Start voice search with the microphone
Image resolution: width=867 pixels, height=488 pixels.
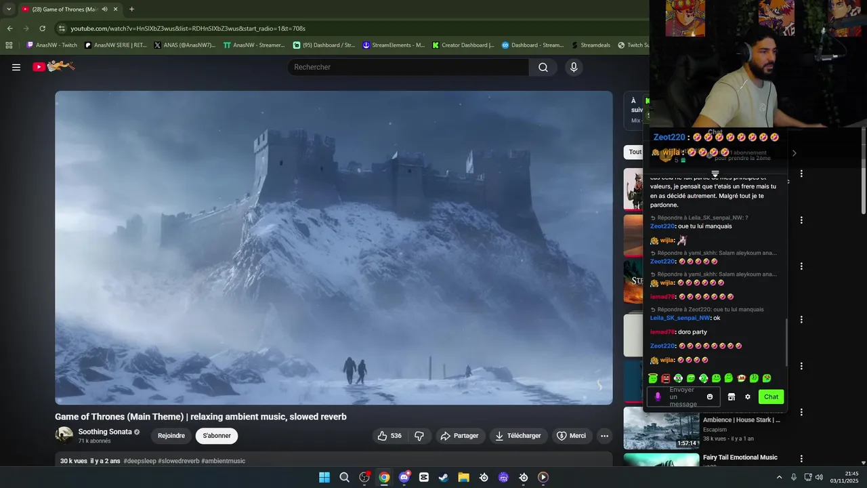pos(574,67)
